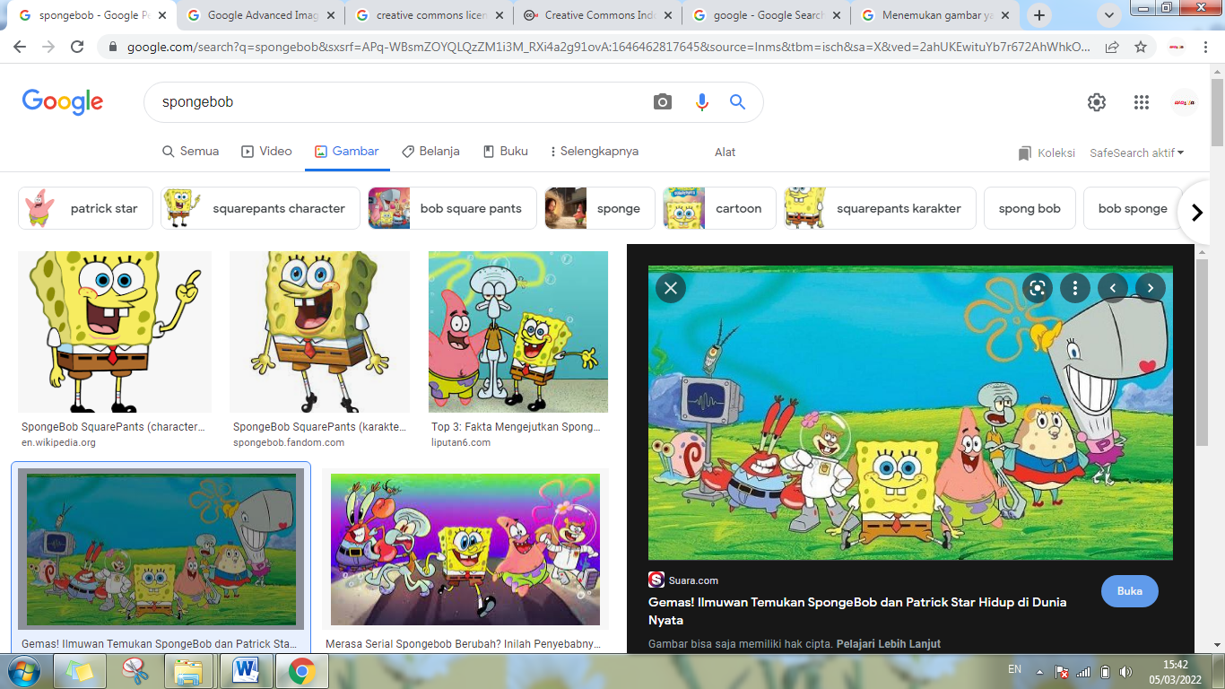Screen dimensions: 1225x689
Task: Switch to Semua tab
Action: [x=190, y=152]
